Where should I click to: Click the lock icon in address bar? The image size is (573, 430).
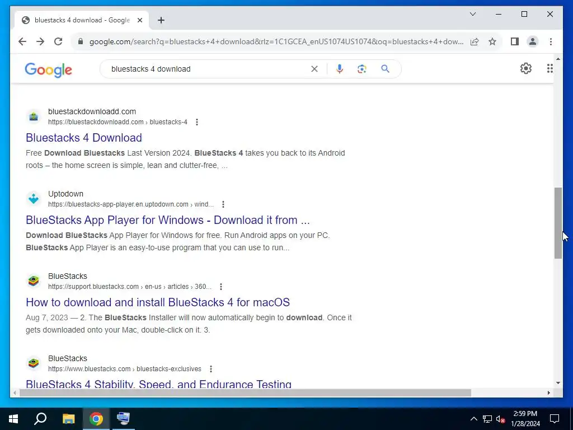(x=81, y=41)
